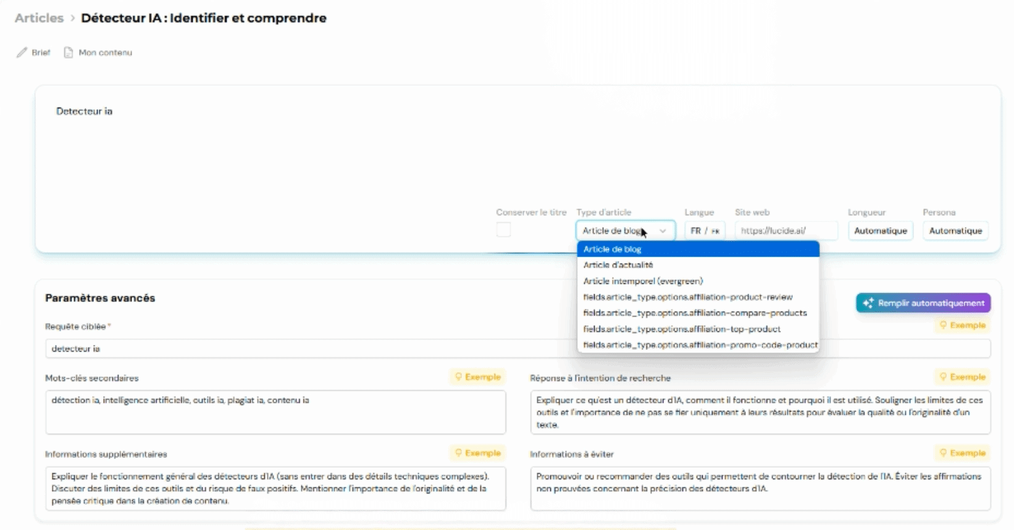Open the Longueur Automatique selector
The width and height of the screenshot is (1014, 530).
pyautogui.click(x=880, y=231)
